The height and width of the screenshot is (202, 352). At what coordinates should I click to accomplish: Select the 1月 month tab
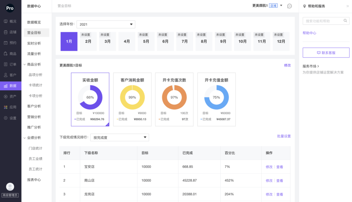pos(69,42)
